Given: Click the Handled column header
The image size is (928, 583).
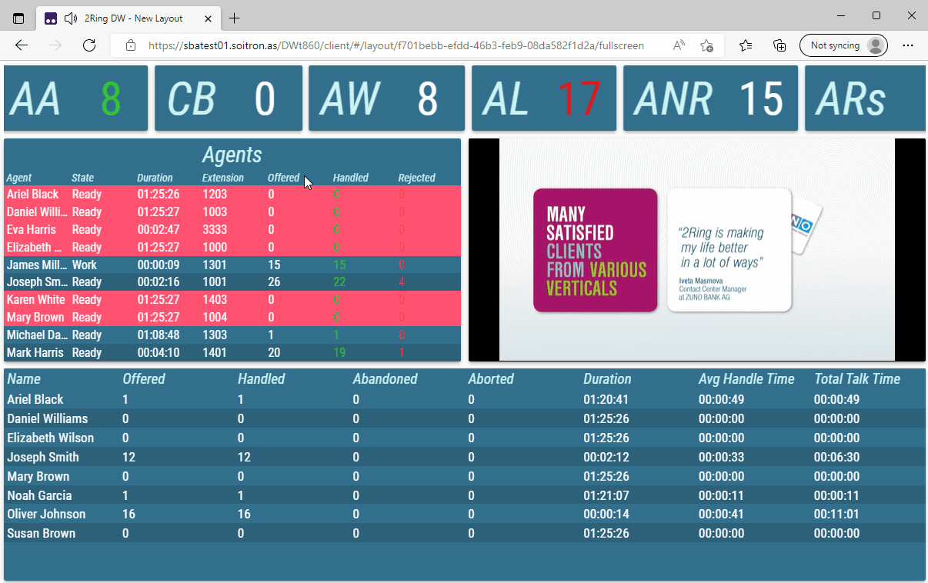Looking at the screenshot, I should tap(350, 178).
